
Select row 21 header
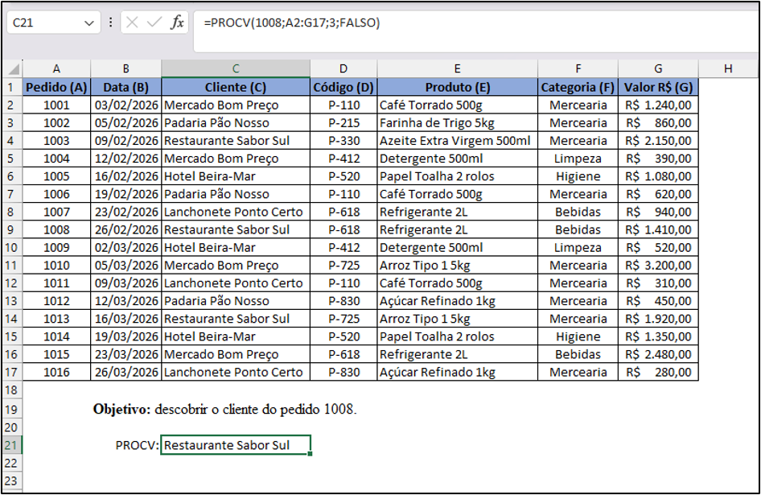tap(10, 445)
